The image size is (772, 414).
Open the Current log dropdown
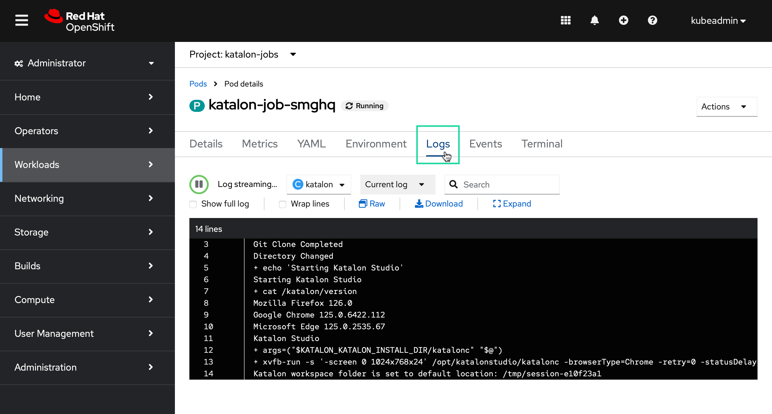(397, 185)
